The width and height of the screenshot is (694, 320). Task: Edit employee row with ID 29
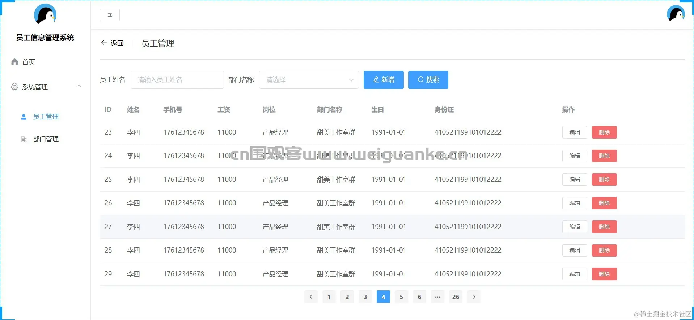575,274
